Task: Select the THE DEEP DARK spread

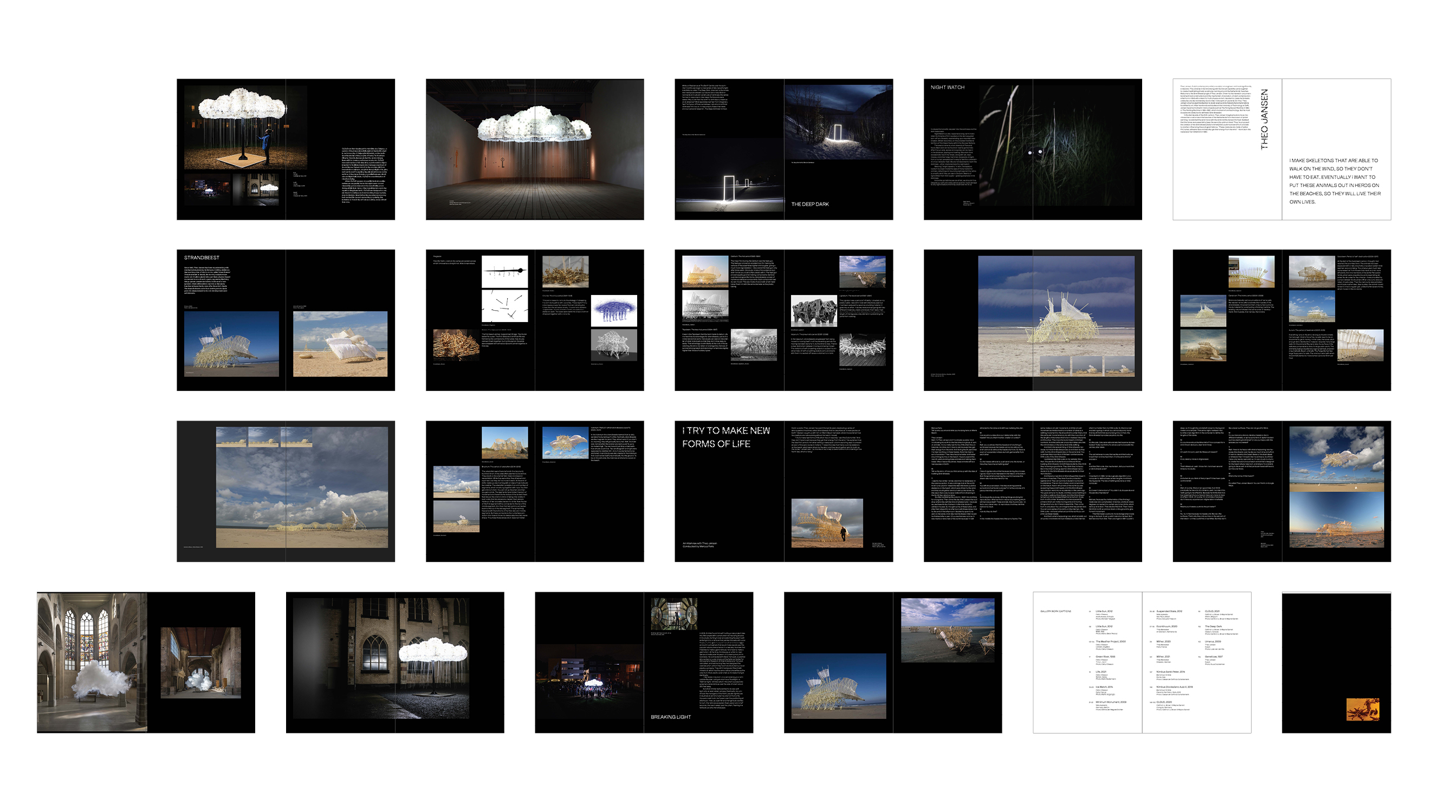Action: [x=783, y=149]
